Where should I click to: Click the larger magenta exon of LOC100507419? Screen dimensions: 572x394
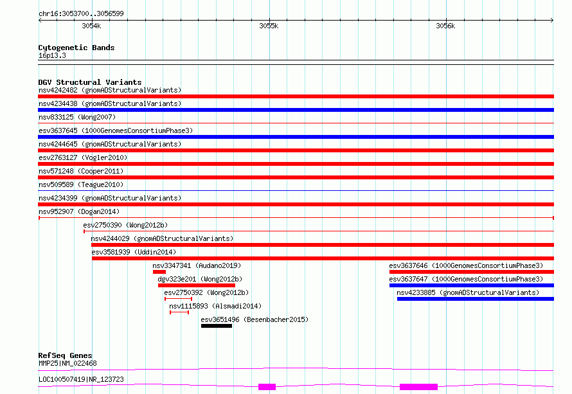coord(419,387)
